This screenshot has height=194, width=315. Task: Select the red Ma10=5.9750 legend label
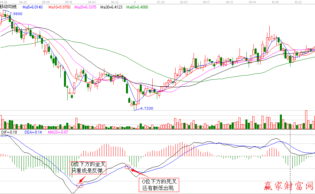(x=60, y=7)
